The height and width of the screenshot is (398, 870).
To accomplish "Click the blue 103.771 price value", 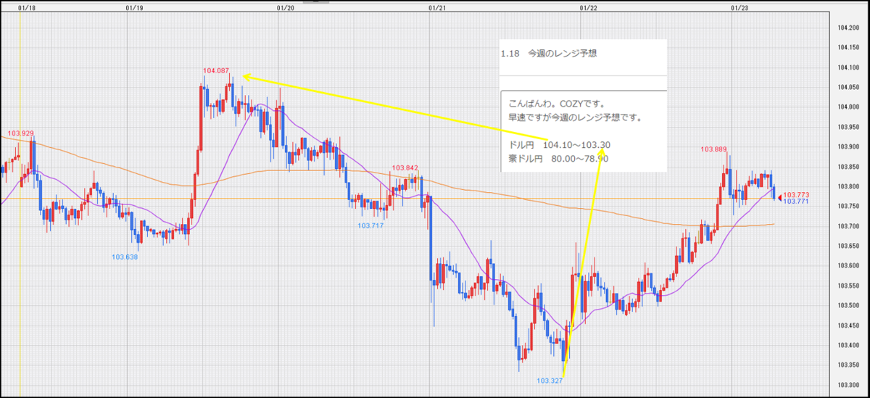I will (796, 202).
